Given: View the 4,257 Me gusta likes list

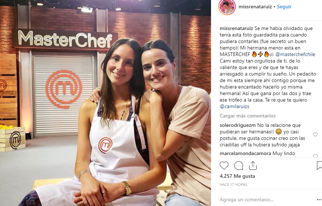Looking at the screenshot, I should click(x=238, y=176).
